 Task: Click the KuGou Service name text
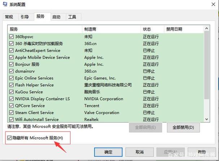pyautogui.click(x=29, y=92)
